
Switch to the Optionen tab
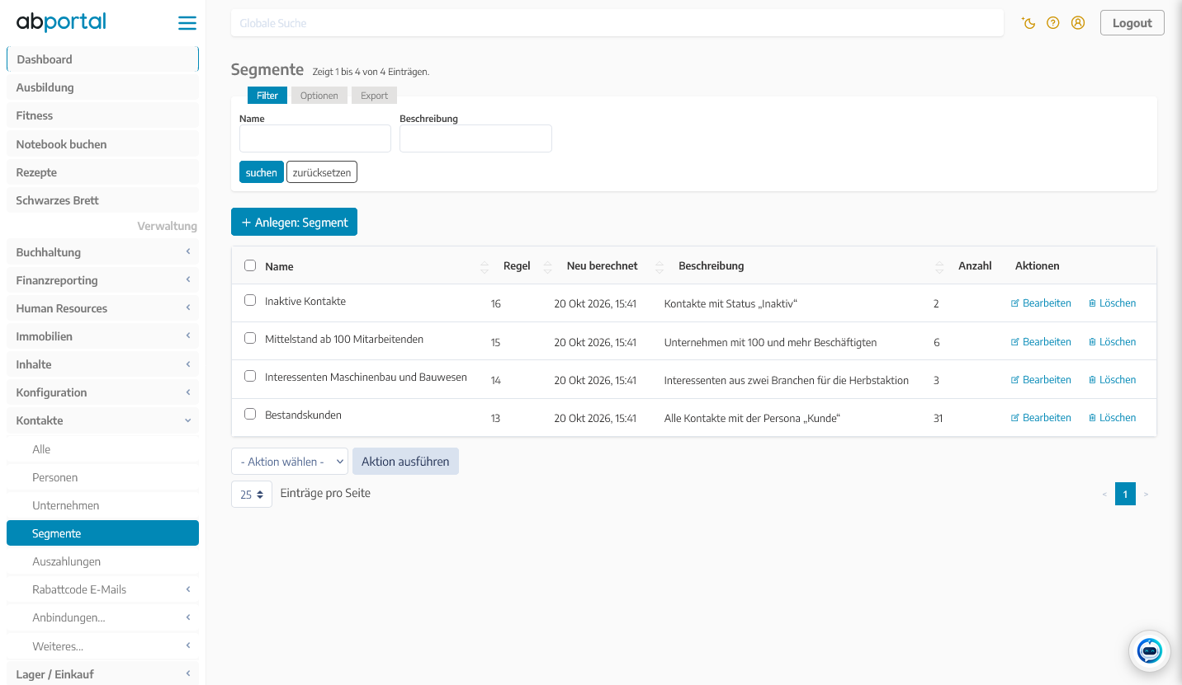(319, 96)
